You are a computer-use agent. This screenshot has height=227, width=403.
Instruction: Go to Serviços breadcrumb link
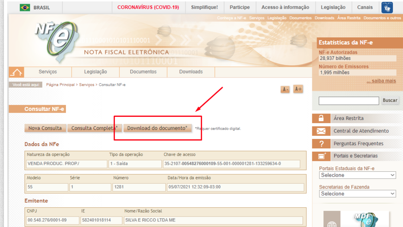tap(87, 85)
